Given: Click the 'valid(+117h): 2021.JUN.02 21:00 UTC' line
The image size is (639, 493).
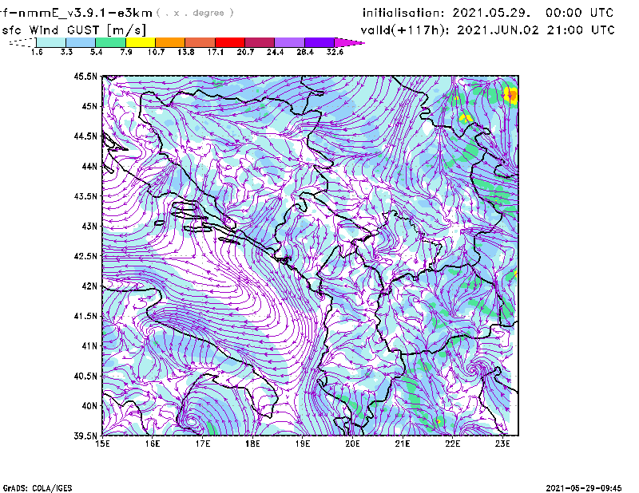Looking at the screenshot, I should 487,30.
